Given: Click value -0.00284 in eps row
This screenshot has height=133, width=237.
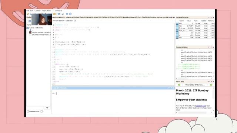Looking at the screenshot, I should [x=190, y=26].
